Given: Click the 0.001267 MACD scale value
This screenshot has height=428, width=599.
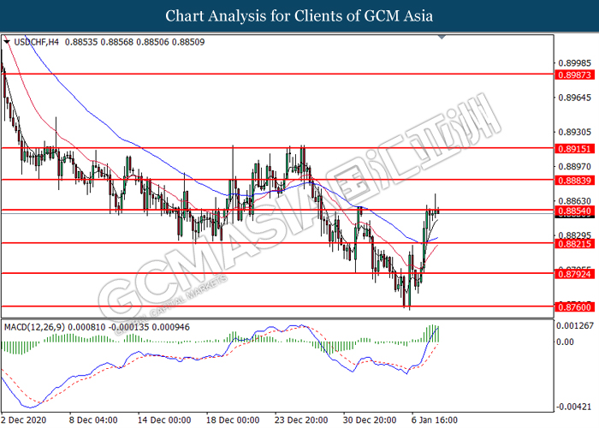Looking at the screenshot, I should pyautogui.click(x=575, y=325).
